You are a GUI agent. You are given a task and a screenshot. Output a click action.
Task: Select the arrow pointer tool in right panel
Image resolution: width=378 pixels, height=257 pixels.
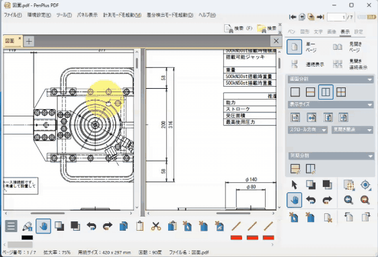[x=295, y=185]
